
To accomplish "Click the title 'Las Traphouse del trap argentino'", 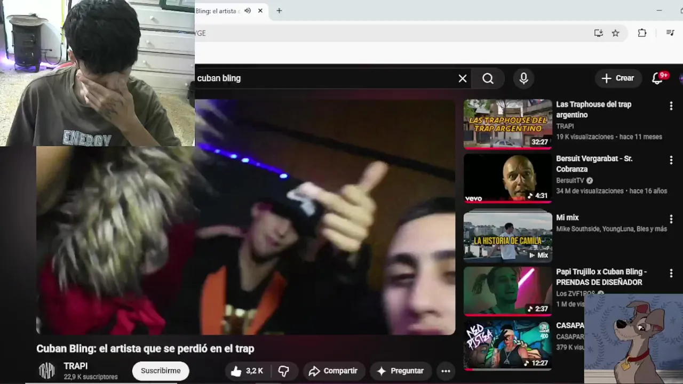I will click(593, 109).
